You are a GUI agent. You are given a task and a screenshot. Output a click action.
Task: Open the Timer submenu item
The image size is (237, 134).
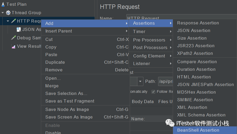point(151,31)
